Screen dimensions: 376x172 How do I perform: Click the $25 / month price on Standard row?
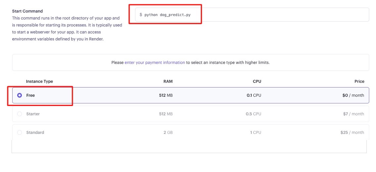click(x=352, y=132)
